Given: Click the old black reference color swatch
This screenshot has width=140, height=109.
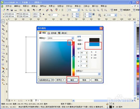Looking at the screenshot, I should [x=94, y=40].
